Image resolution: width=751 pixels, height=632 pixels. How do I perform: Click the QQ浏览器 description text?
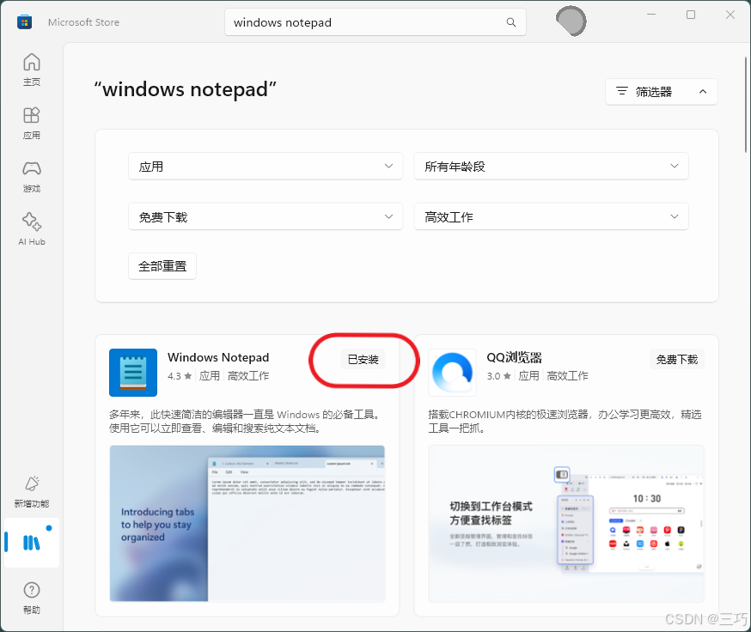coord(565,421)
